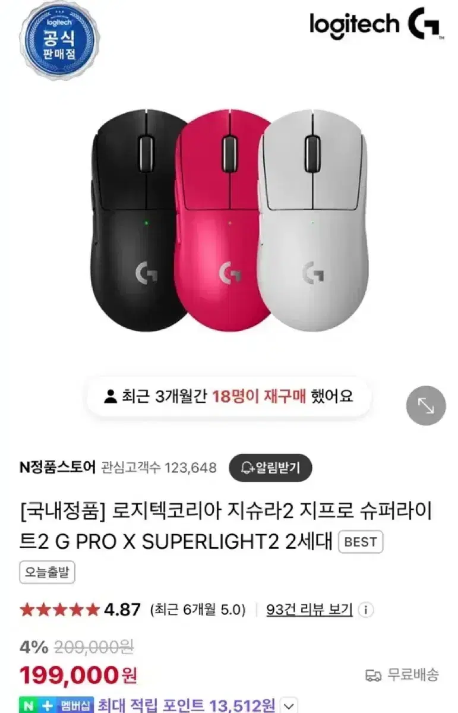458x713 pixels.
Task: Open the 93건 리뷰 보기 link
Action: coord(309,610)
